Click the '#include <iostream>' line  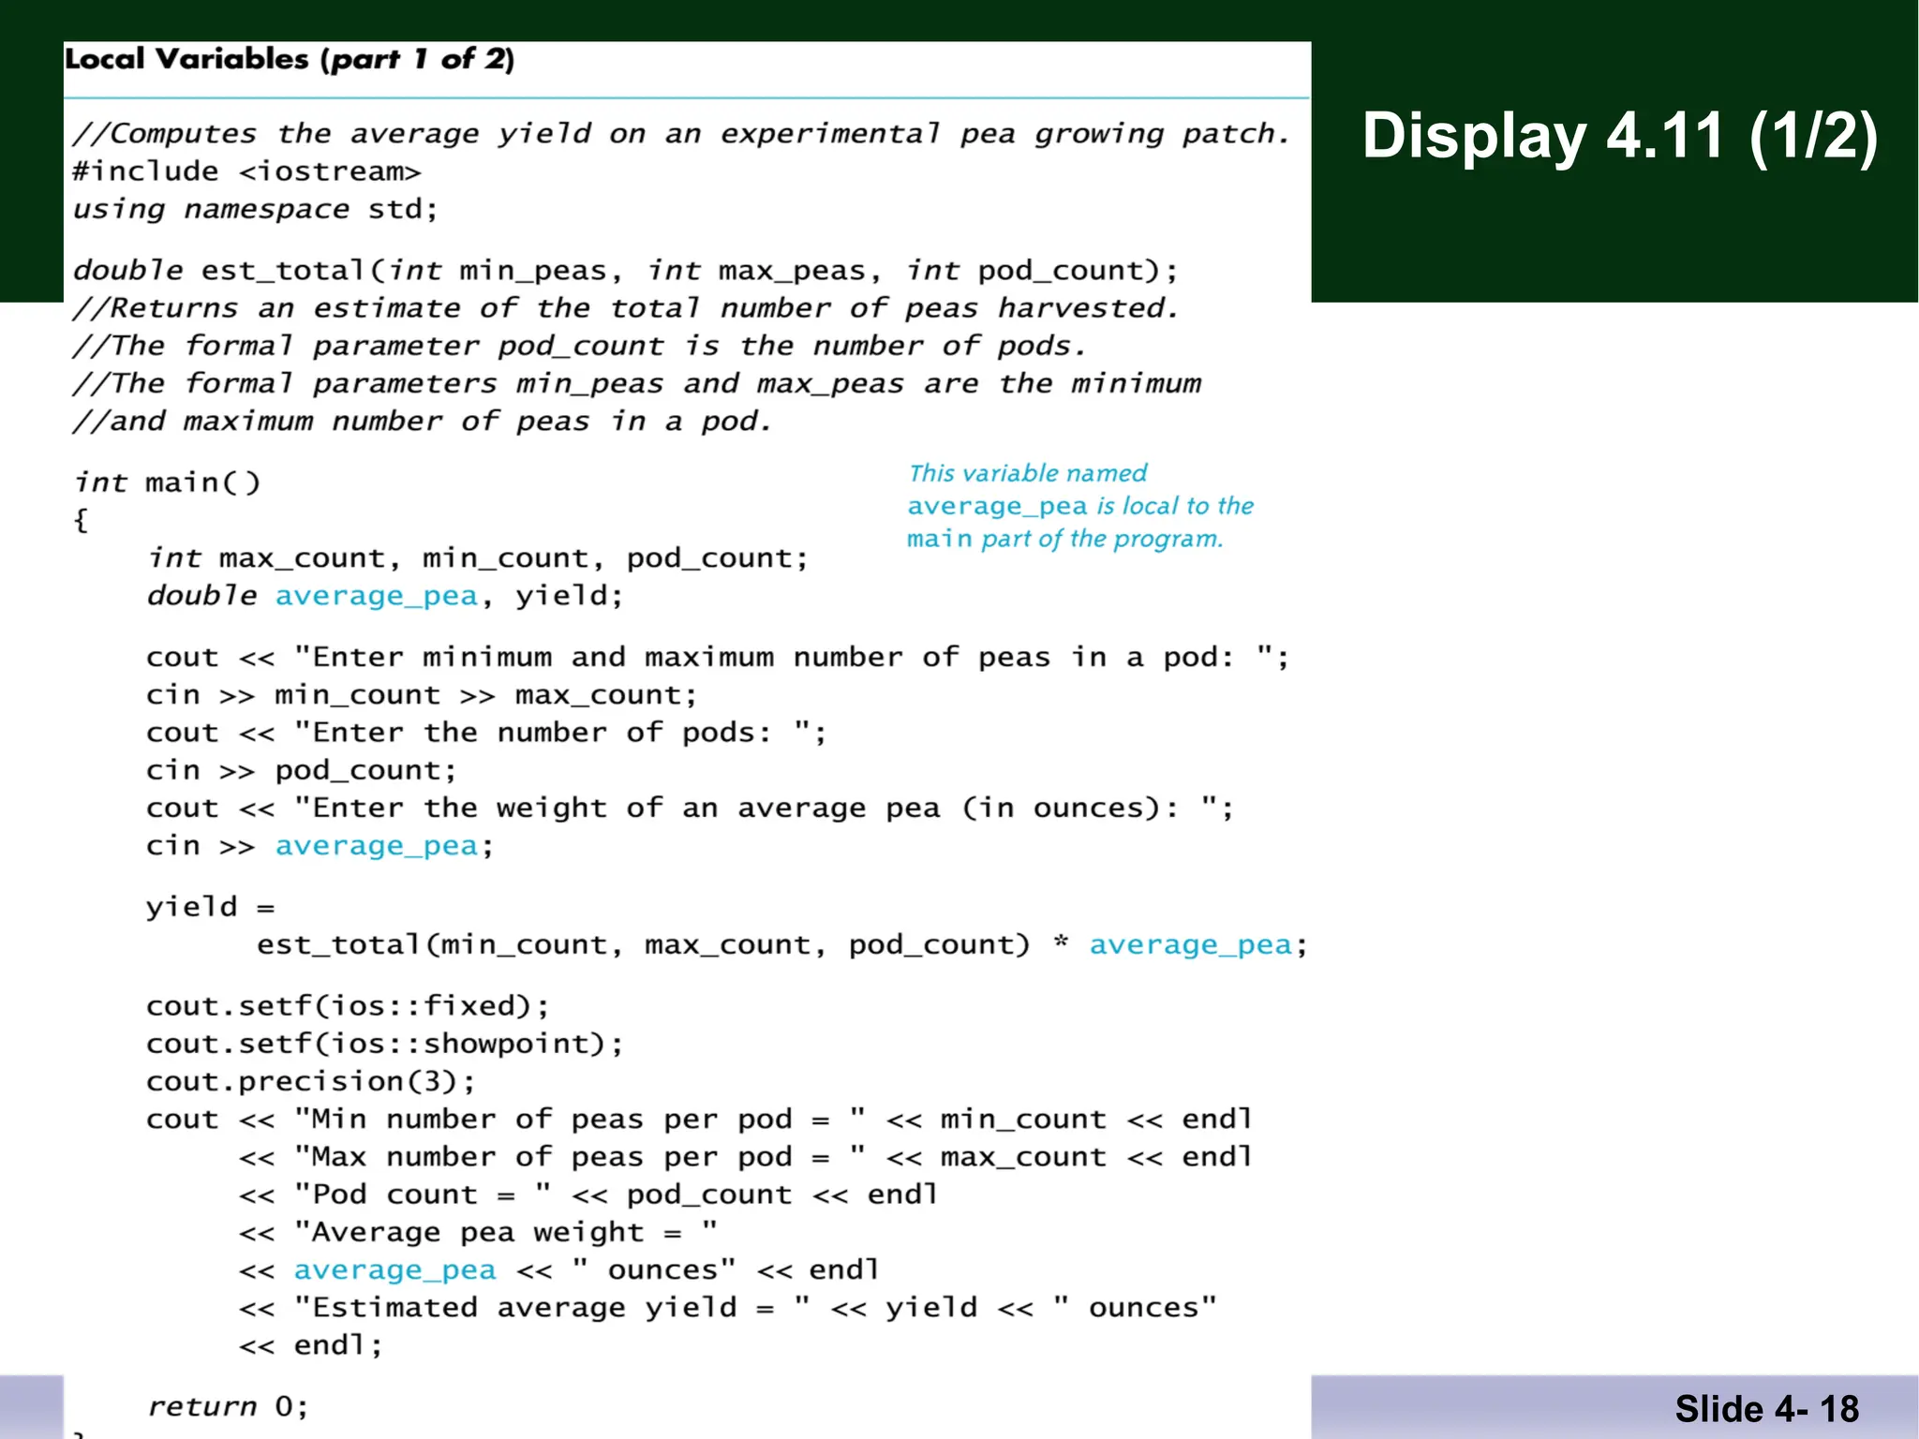[247, 171]
